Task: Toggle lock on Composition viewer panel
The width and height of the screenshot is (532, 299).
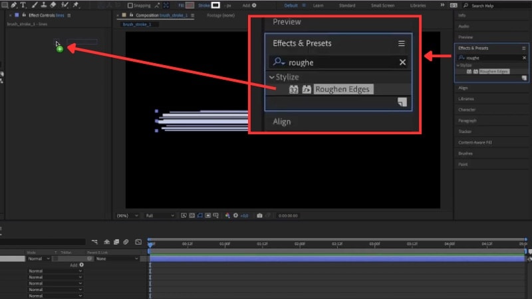Action: 131,15
